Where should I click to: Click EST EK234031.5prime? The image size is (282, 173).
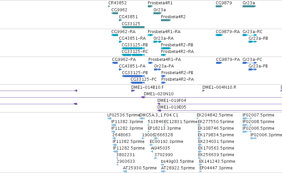tap(199, 145)
